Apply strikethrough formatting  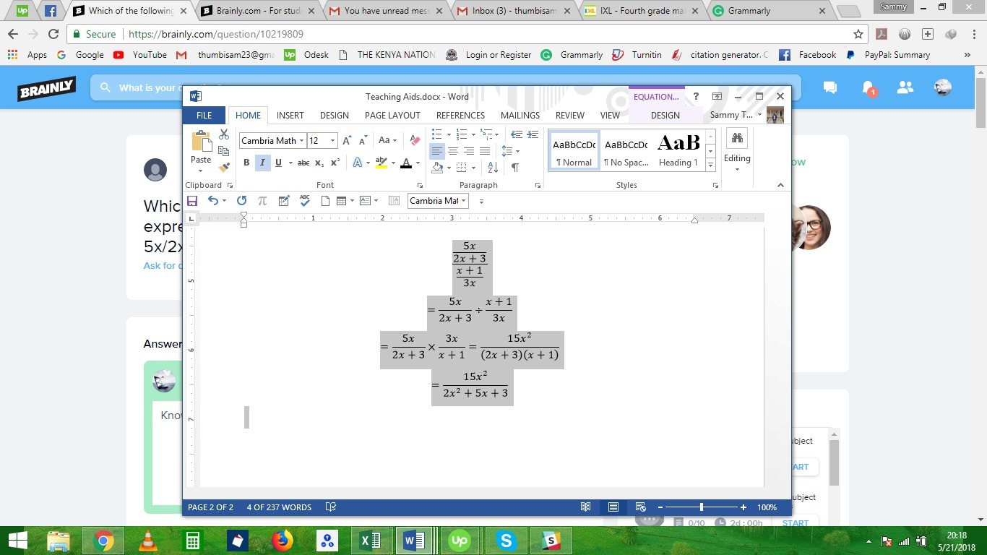[x=303, y=163]
